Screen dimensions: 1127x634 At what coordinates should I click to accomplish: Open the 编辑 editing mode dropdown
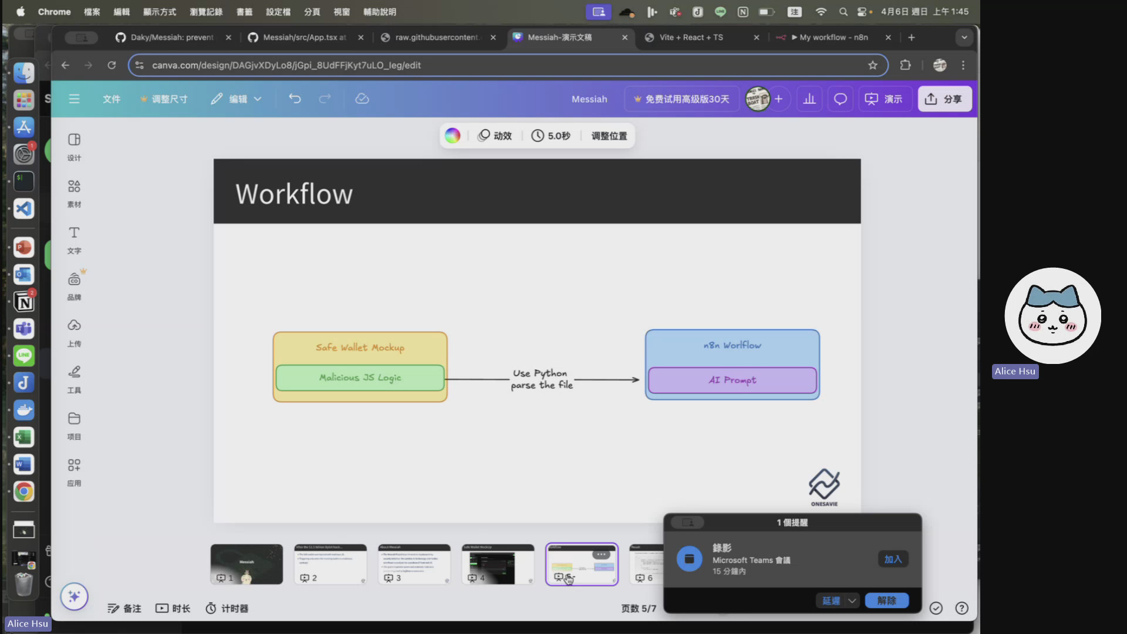[x=237, y=99]
